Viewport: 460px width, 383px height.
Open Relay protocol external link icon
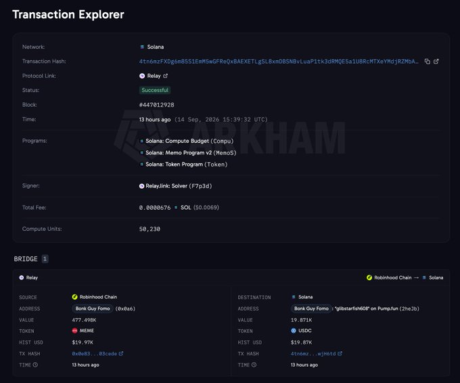tap(166, 76)
